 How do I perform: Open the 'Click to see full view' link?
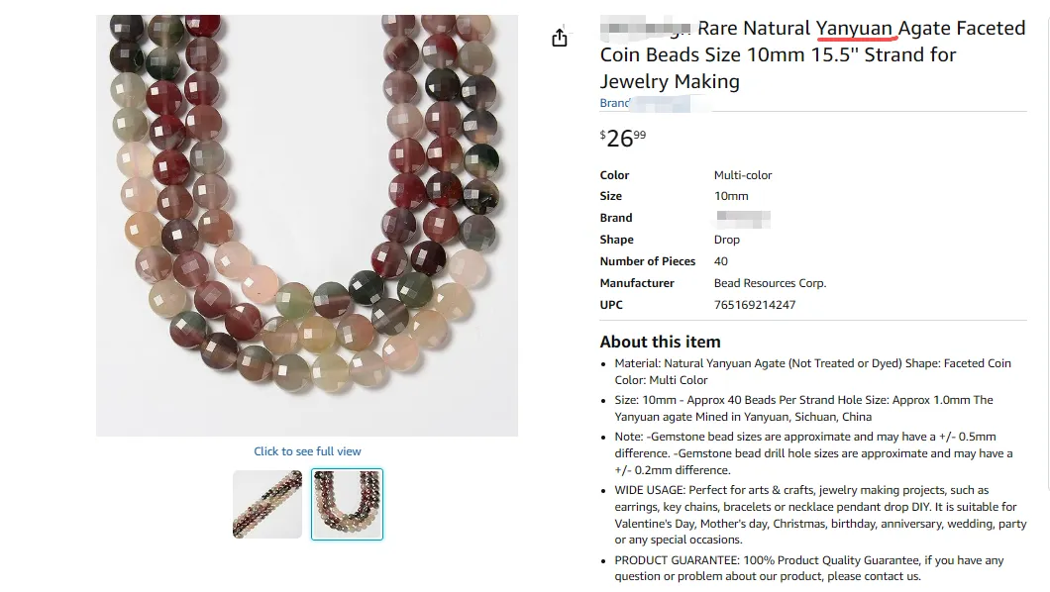click(x=307, y=451)
